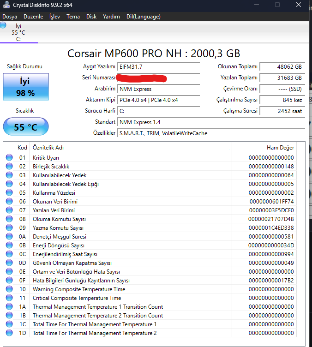
Task: Click status orb for Birleşik Sıcaklık row
Action: (9, 166)
